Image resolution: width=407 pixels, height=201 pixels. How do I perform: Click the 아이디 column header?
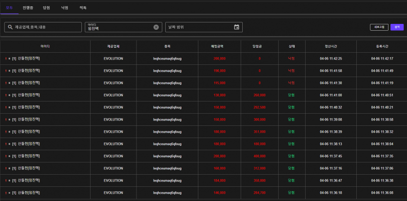click(x=45, y=46)
